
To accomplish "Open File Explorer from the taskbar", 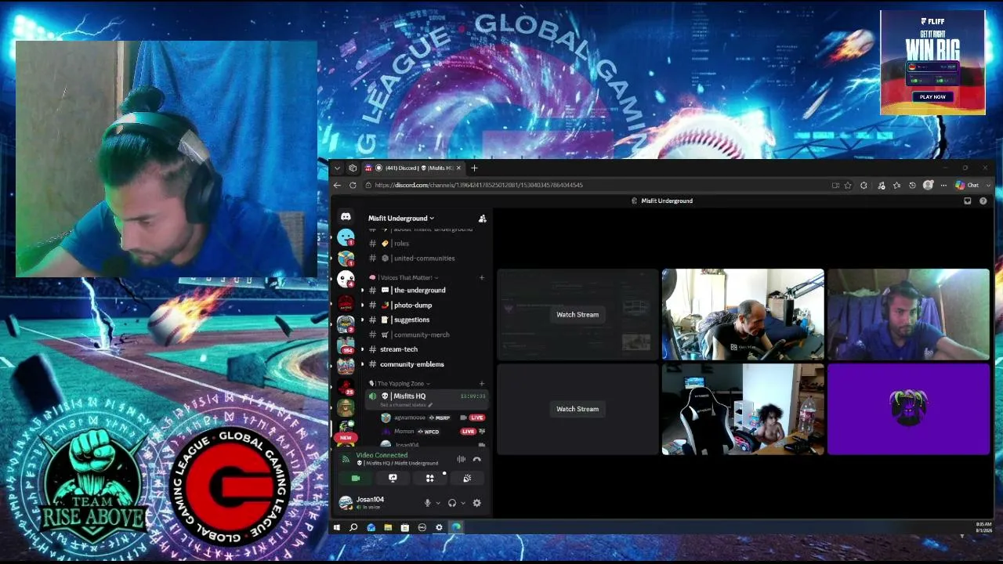I will coord(388,528).
